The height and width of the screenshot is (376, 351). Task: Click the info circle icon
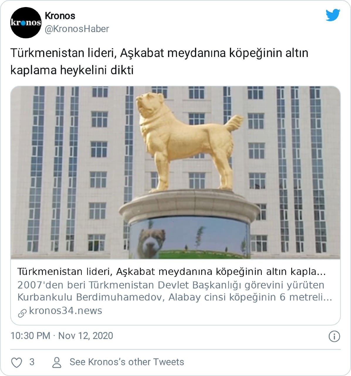coord(334,336)
